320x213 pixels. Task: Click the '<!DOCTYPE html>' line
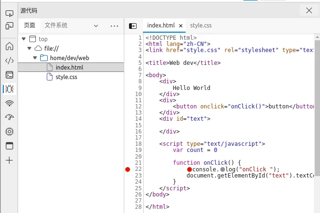[x=171, y=38]
